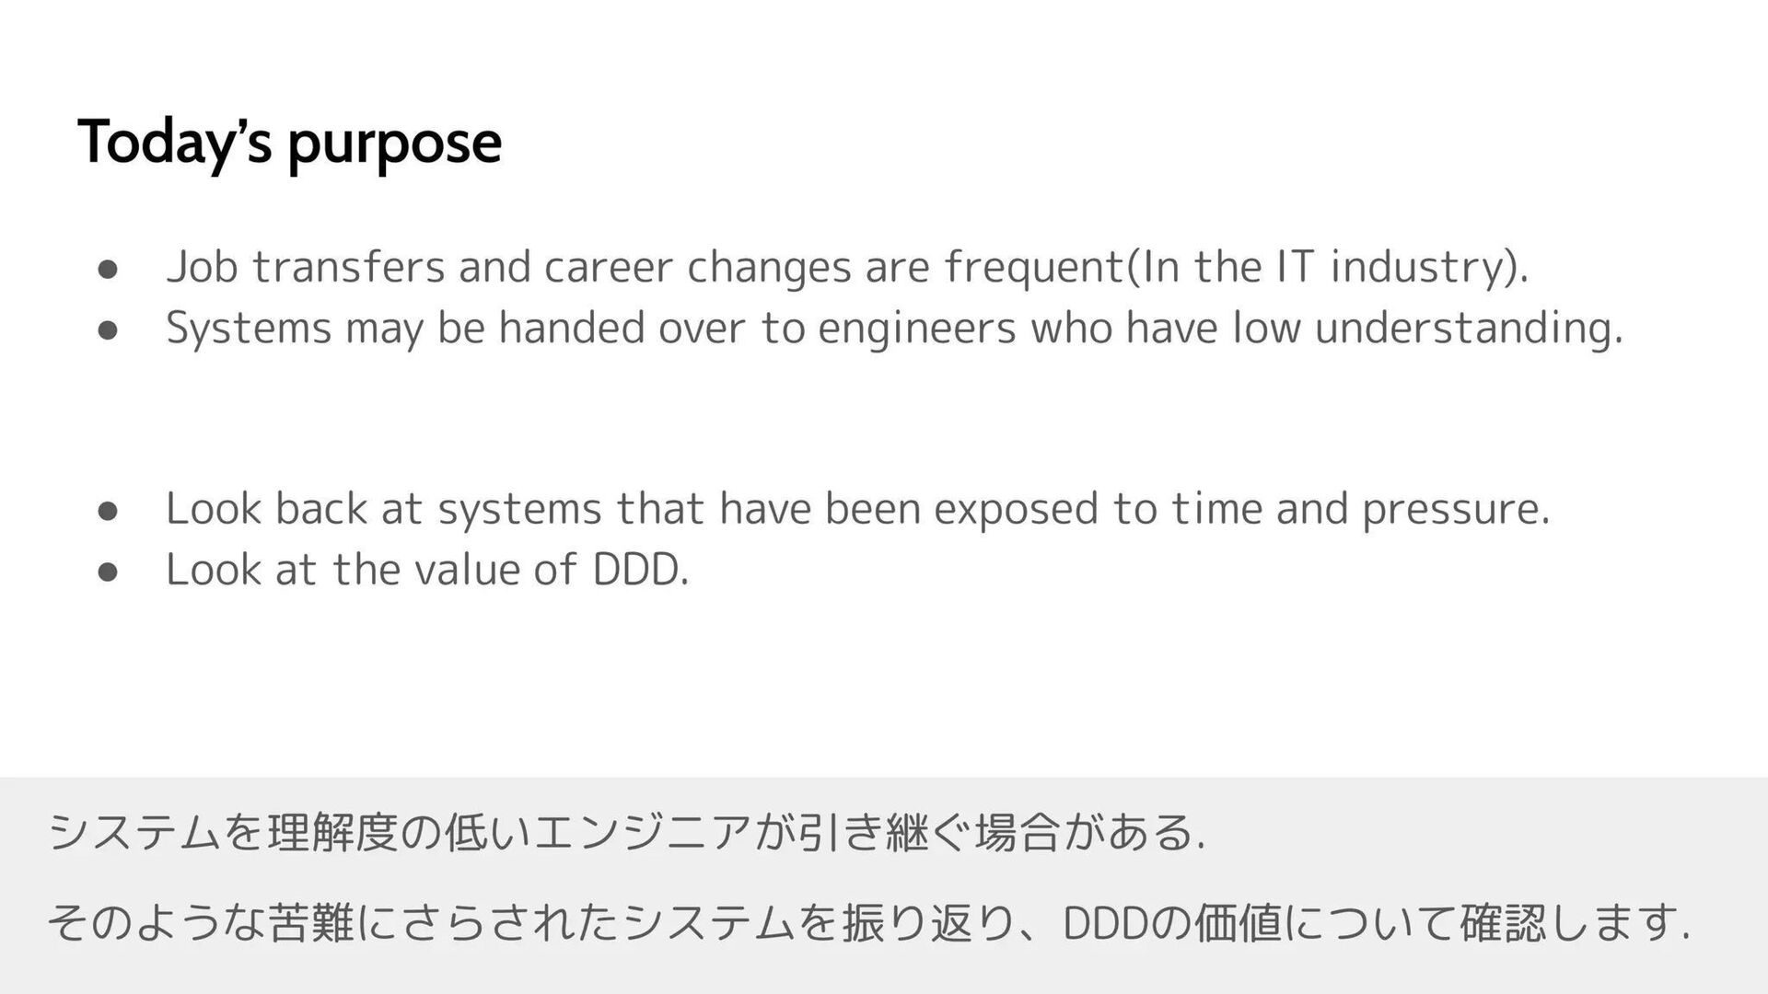The height and width of the screenshot is (994, 1768).
Task: Select the "Look at the value of DDD" line
Action: [427, 570]
